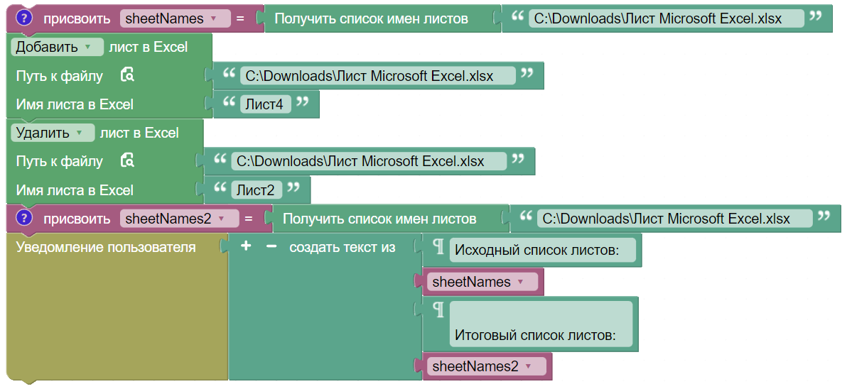The width and height of the screenshot is (847, 389).
Task: Open the sheetNames variable dropdown in top block
Action: [175, 18]
